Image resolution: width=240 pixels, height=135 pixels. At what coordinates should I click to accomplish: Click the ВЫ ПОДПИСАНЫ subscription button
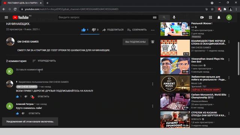135,42
